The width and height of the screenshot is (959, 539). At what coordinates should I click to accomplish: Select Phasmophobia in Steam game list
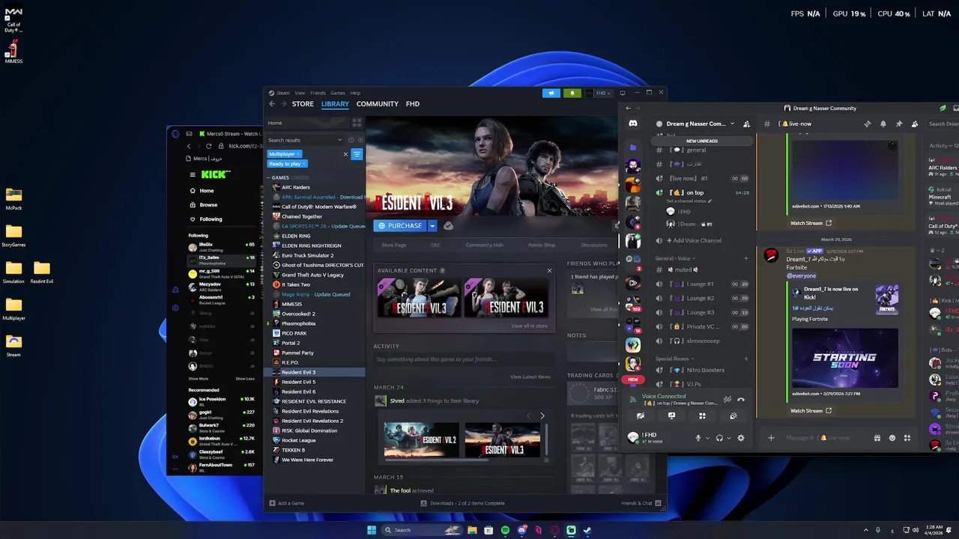tap(298, 323)
